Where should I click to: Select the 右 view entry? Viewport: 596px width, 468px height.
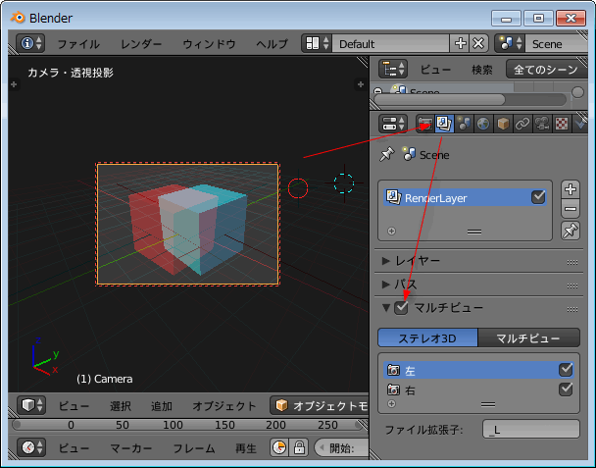point(478,390)
